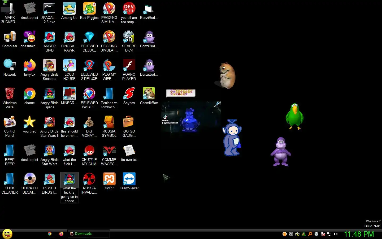Open the pinned Firefox taskbar icon
The image size is (382, 239).
point(61,234)
